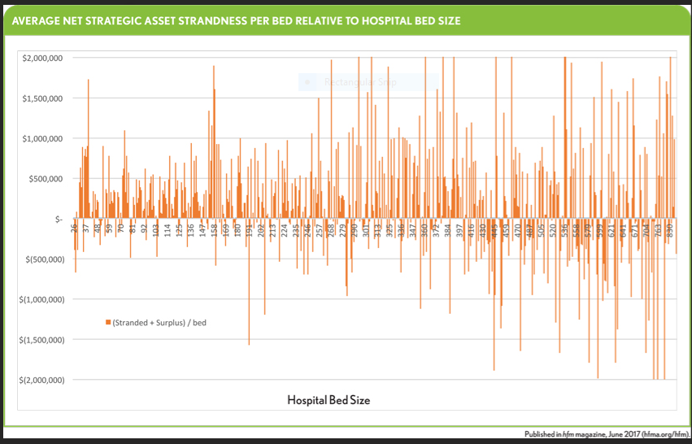The width and height of the screenshot is (692, 444).
Task: Click the chart title in green banner
Action: [x=233, y=20]
